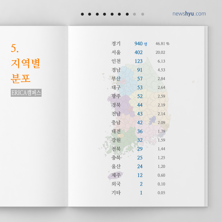This screenshot has height=222, width=222.
Task: Jump to the last gray pagination dot
Action: (x=143, y=14)
